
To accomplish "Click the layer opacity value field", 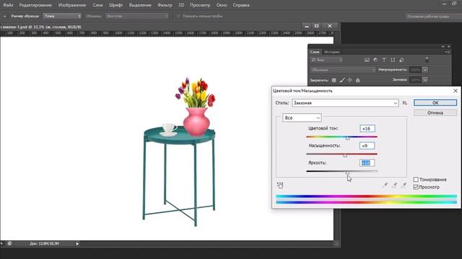I will pyautogui.click(x=415, y=70).
